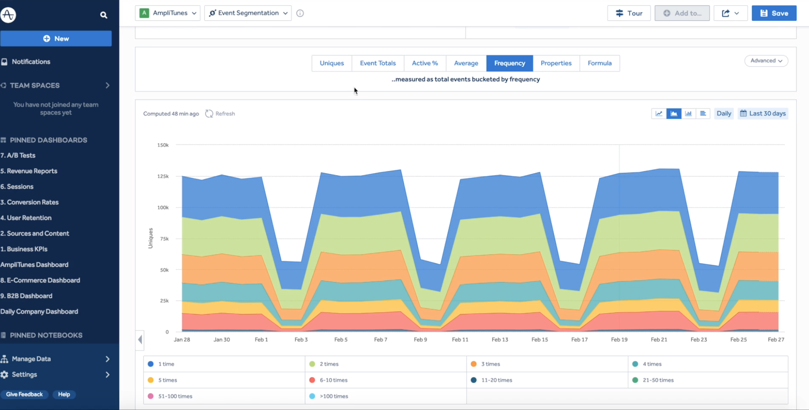Click the Manage Data icon

click(4, 359)
